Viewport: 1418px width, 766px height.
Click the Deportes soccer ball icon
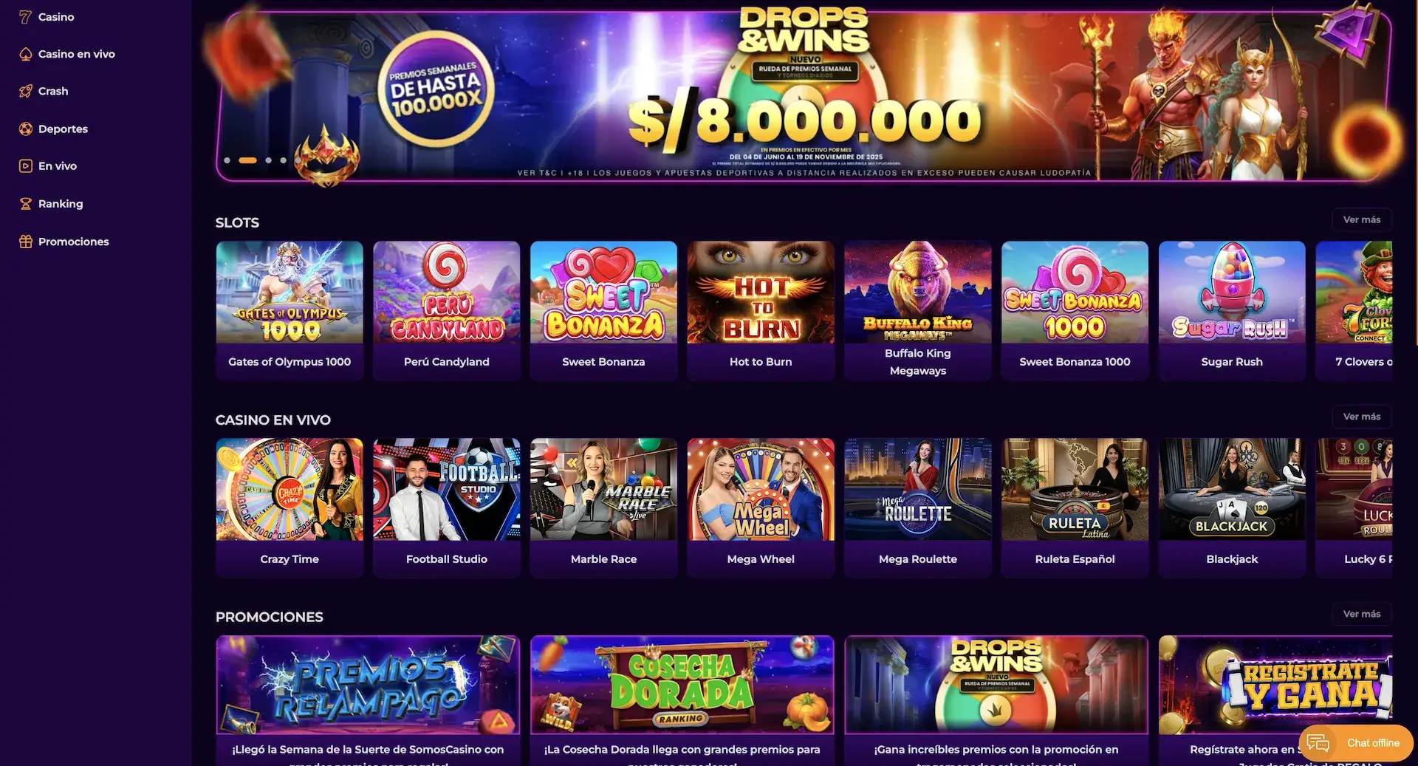tap(25, 129)
